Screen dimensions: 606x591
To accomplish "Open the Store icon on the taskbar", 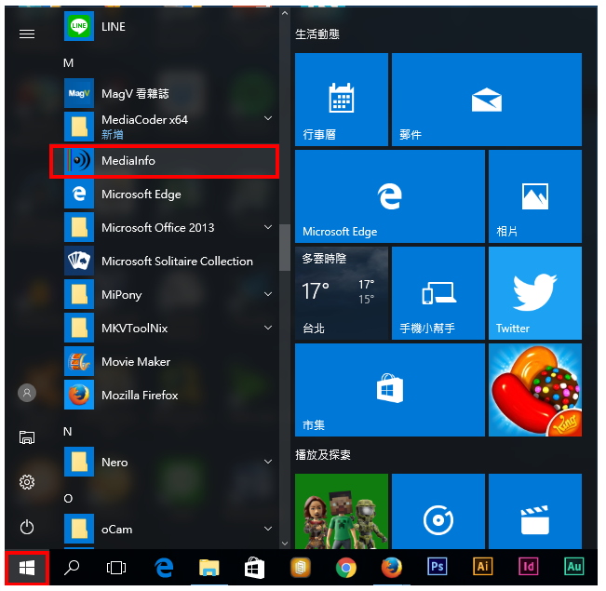I will (255, 568).
